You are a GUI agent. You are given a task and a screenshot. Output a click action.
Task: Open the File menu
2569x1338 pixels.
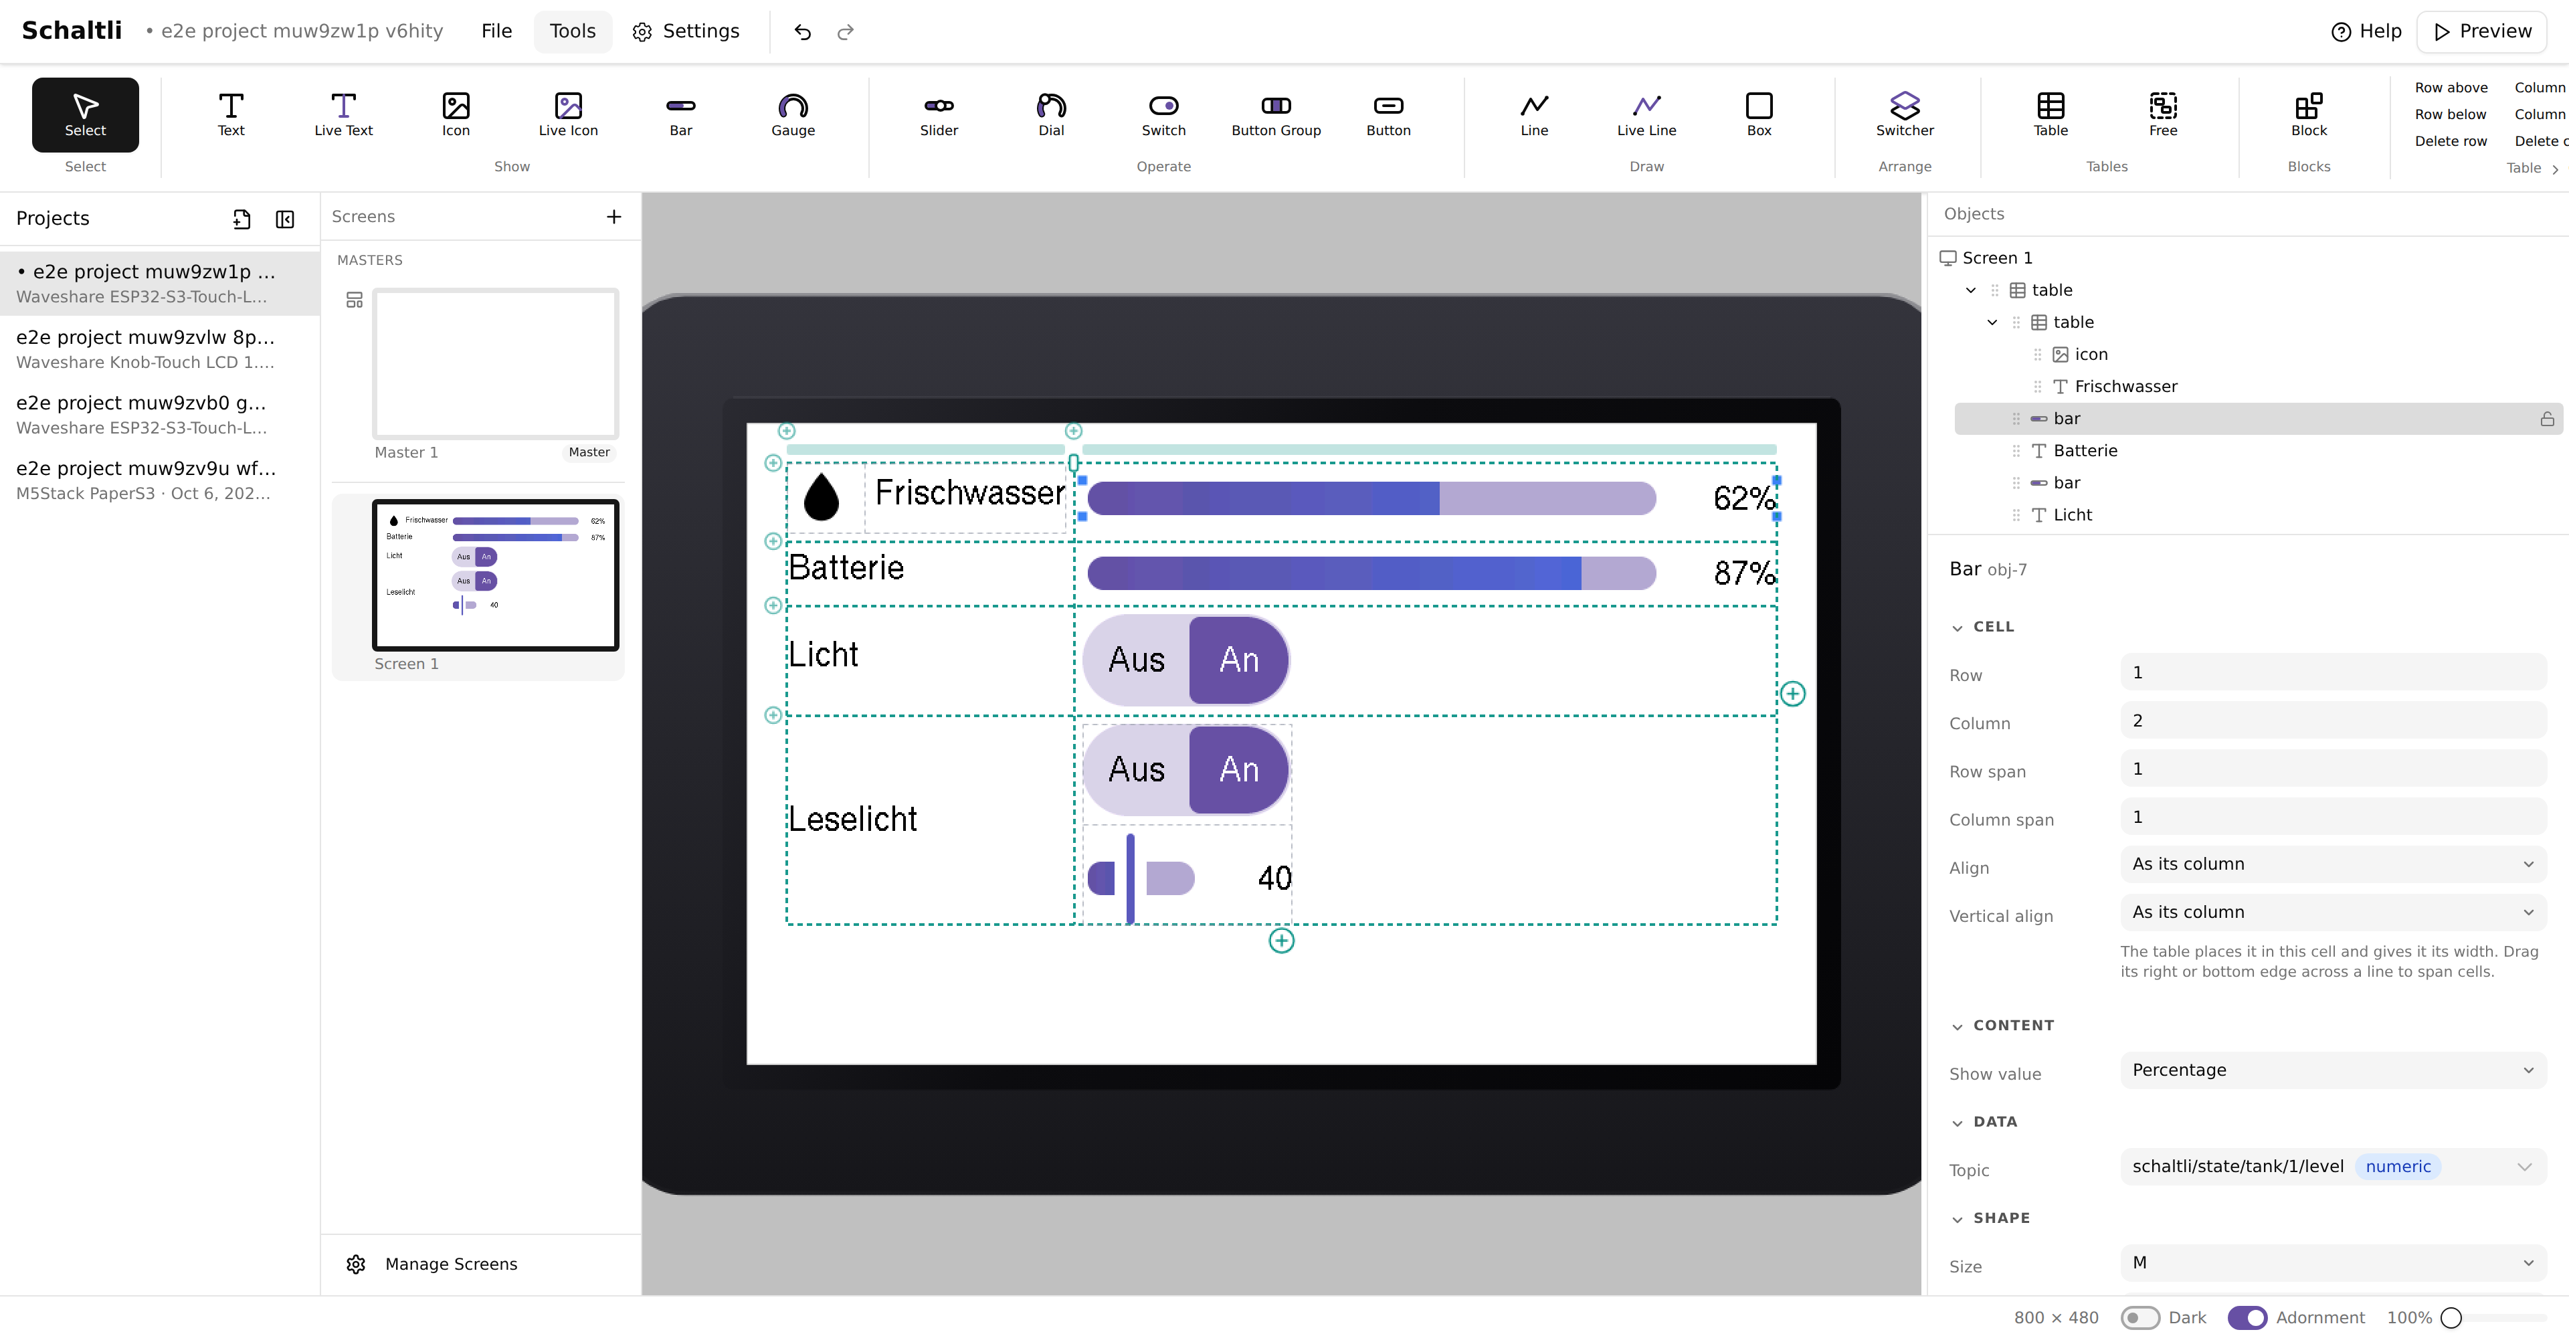coord(496,31)
